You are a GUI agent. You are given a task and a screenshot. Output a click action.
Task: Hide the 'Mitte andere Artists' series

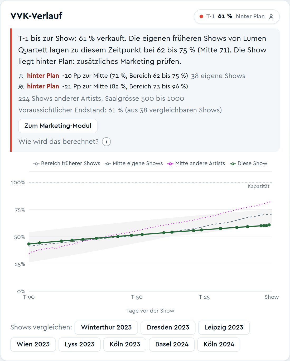click(196, 163)
